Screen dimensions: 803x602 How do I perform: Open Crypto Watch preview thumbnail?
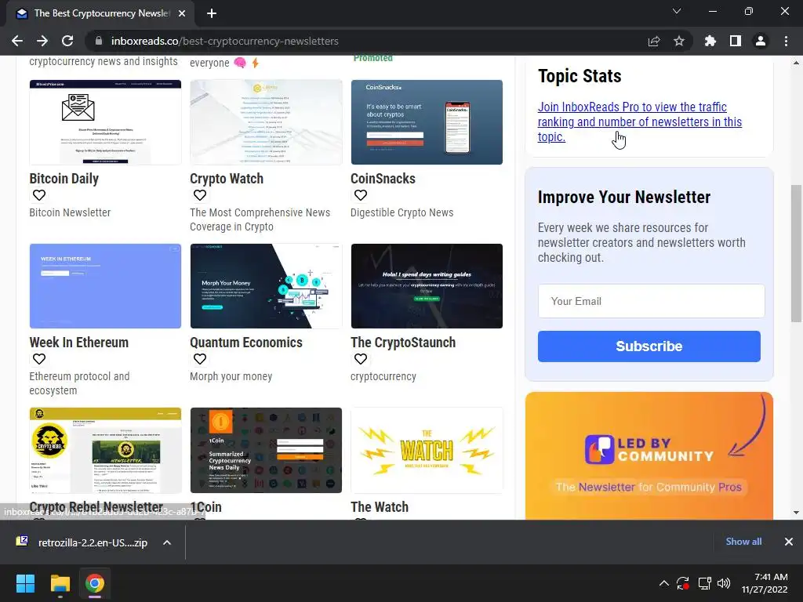tap(266, 122)
